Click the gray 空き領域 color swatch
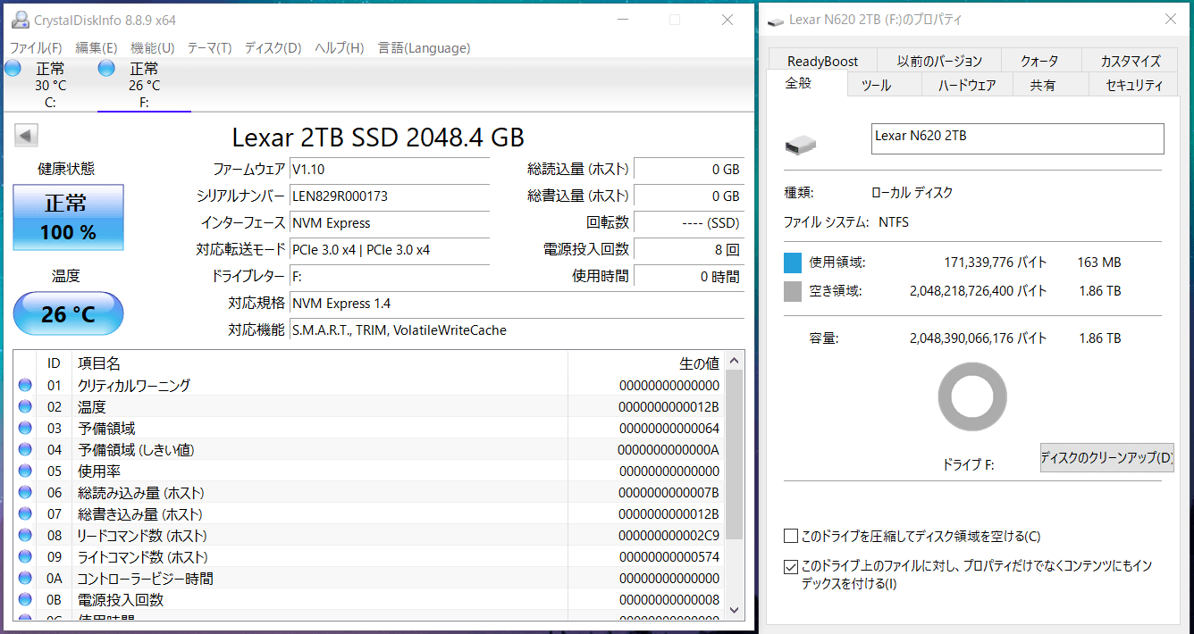Image resolution: width=1194 pixels, height=634 pixels. point(793,291)
